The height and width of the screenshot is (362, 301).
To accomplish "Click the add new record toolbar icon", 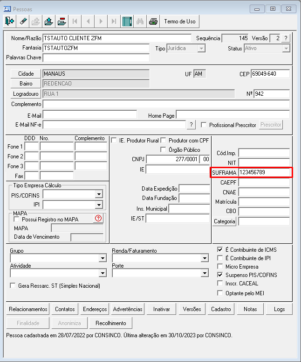I will pyautogui.click(x=36, y=21).
